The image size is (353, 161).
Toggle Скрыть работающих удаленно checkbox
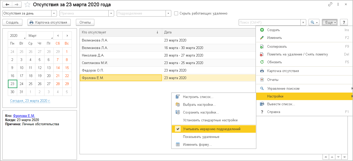pyautogui.click(x=176, y=13)
